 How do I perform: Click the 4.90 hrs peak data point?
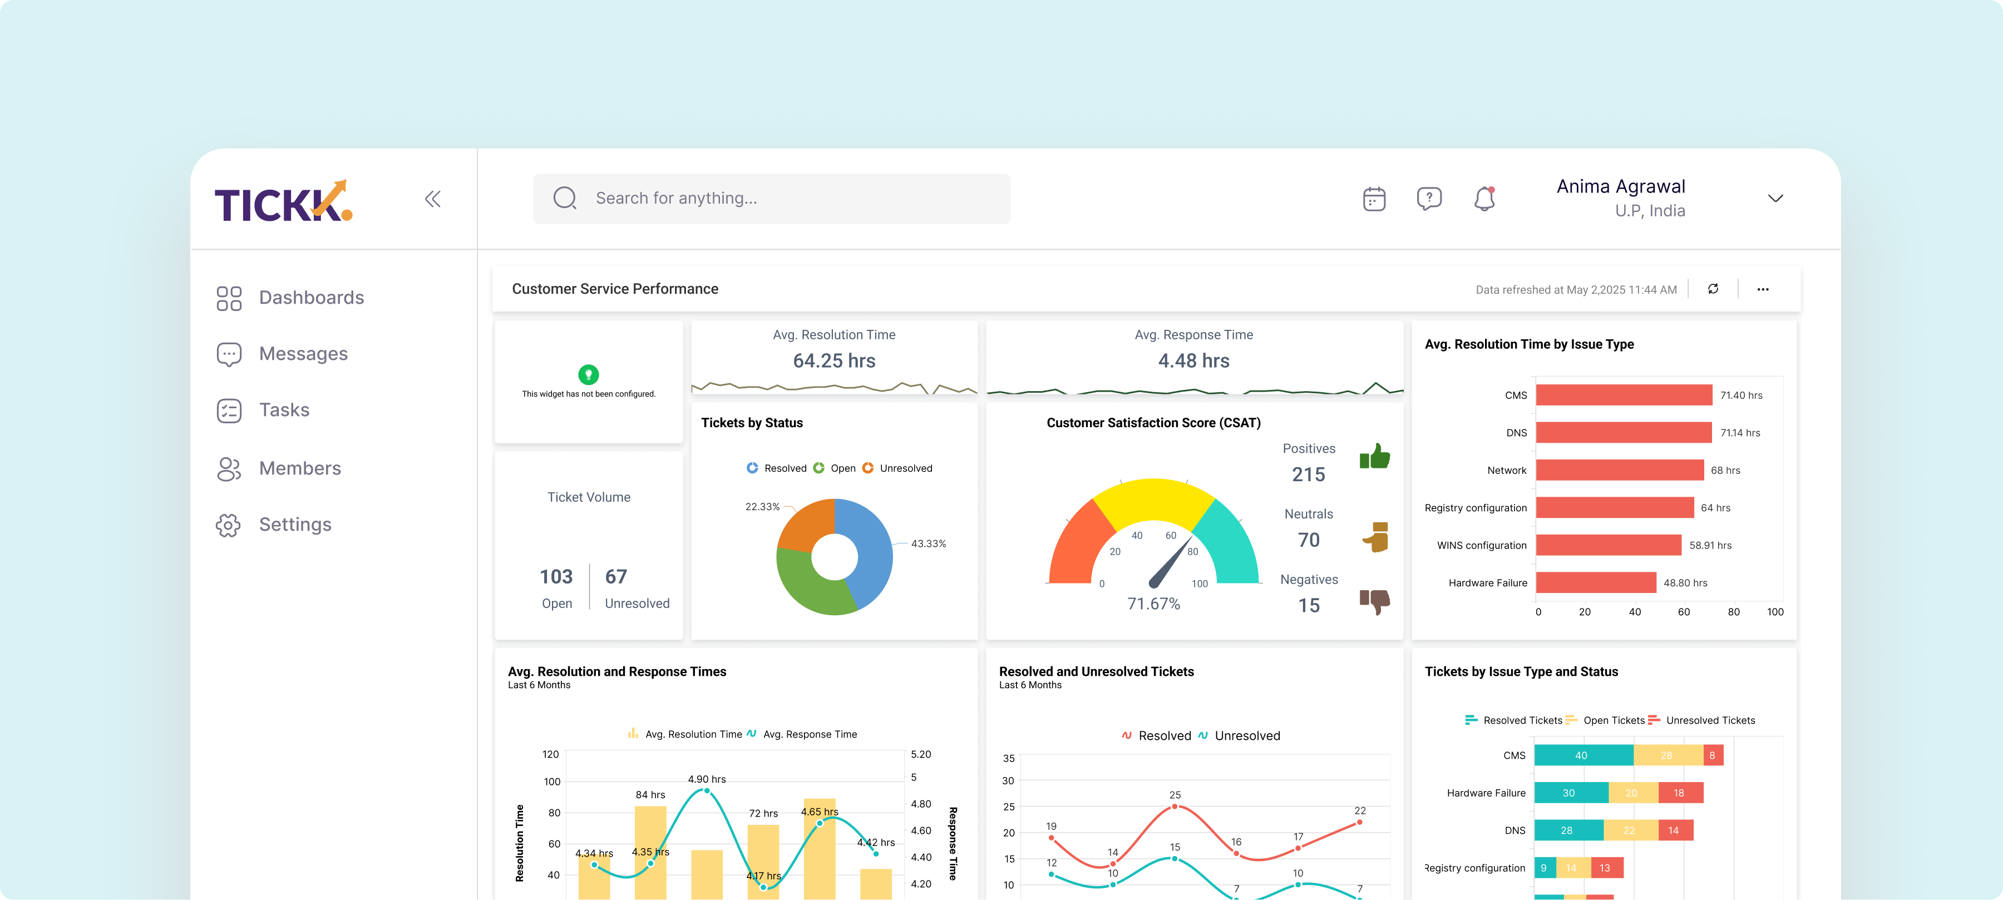click(x=706, y=790)
